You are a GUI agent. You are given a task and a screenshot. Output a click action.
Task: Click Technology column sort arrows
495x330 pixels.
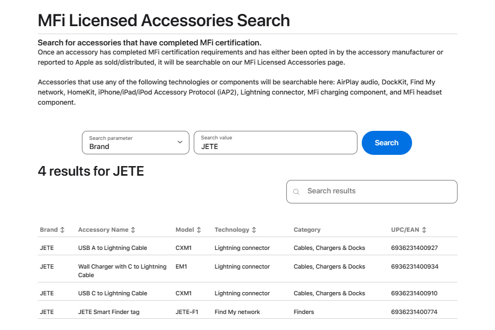click(x=254, y=230)
